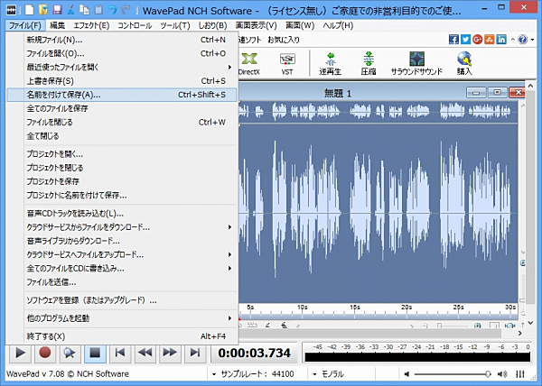
Task: Open the サラウンドサウンド surround sound tool
Action: (x=416, y=64)
